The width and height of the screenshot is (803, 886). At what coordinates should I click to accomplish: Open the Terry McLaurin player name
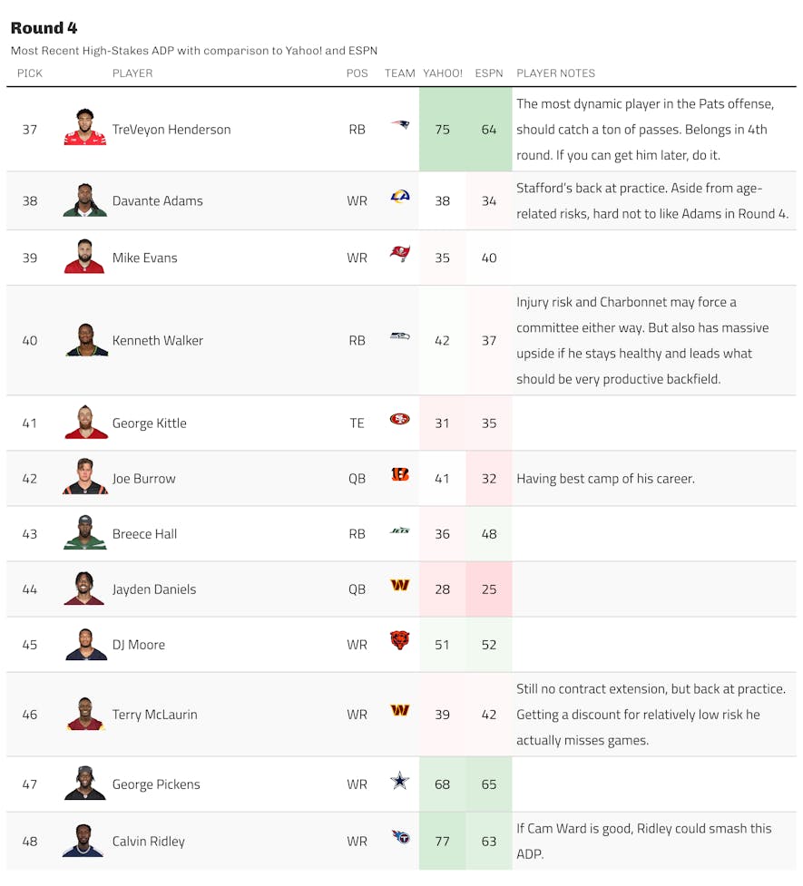click(x=154, y=715)
